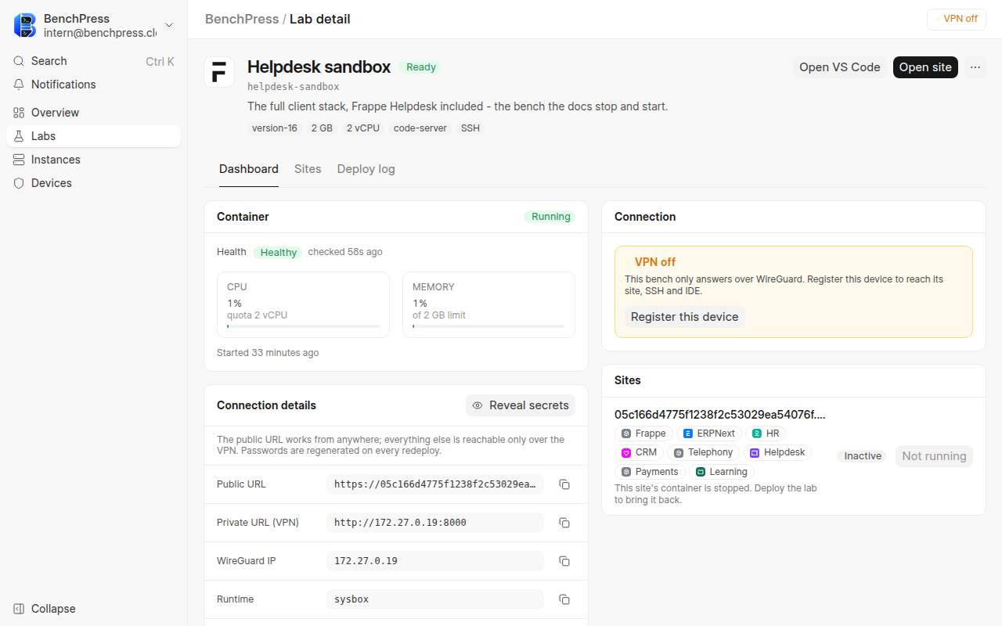
Task: Click the Labs flask icon
Action: (19, 136)
